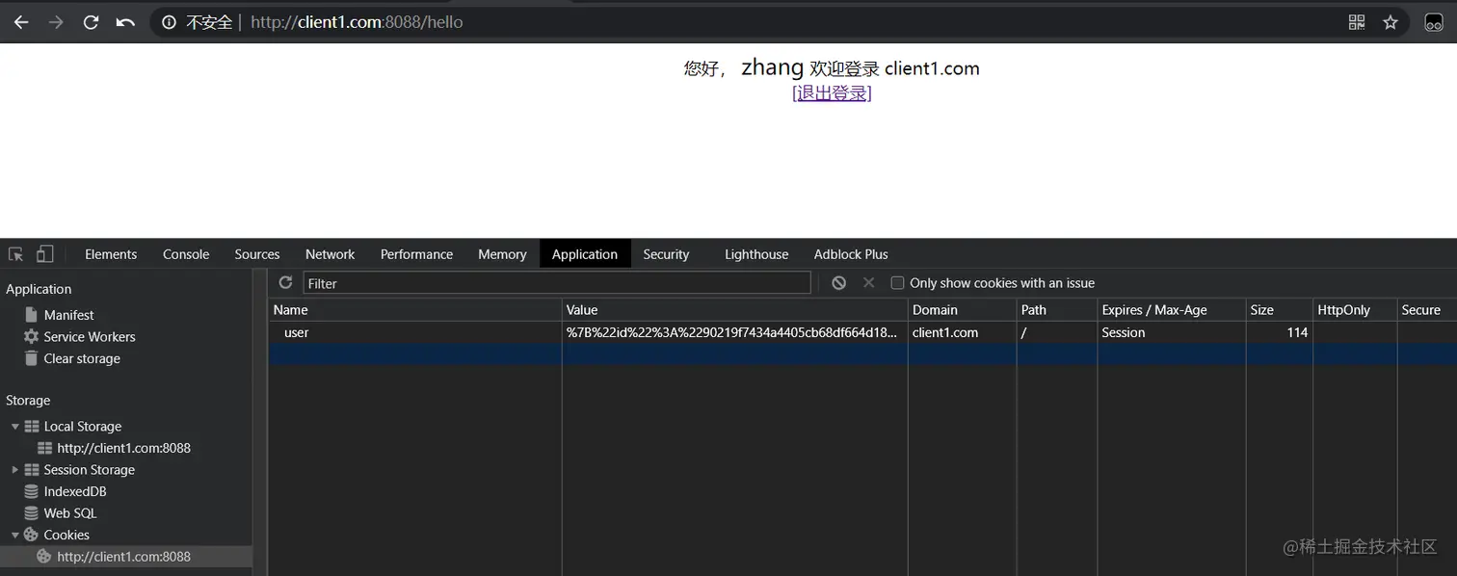Click the Storage section heading in sidebar
Viewport: 1457px width, 576px height.
pos(28,400)
